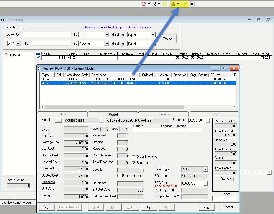Toggle the Order Exclusive checkbox
This screenshot has height=214, width=274.
tap(133, 157)
